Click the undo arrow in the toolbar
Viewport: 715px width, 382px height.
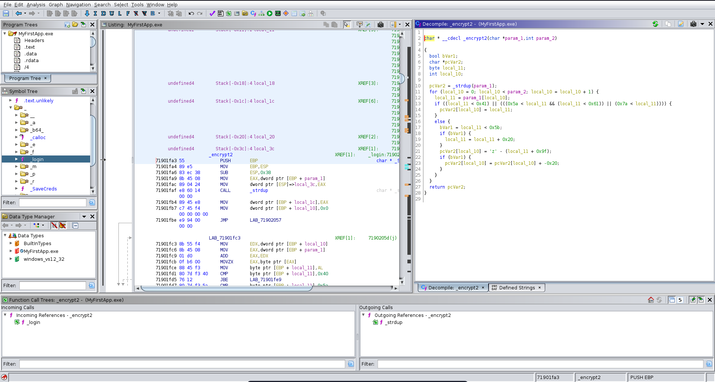[x=191, y=13]
